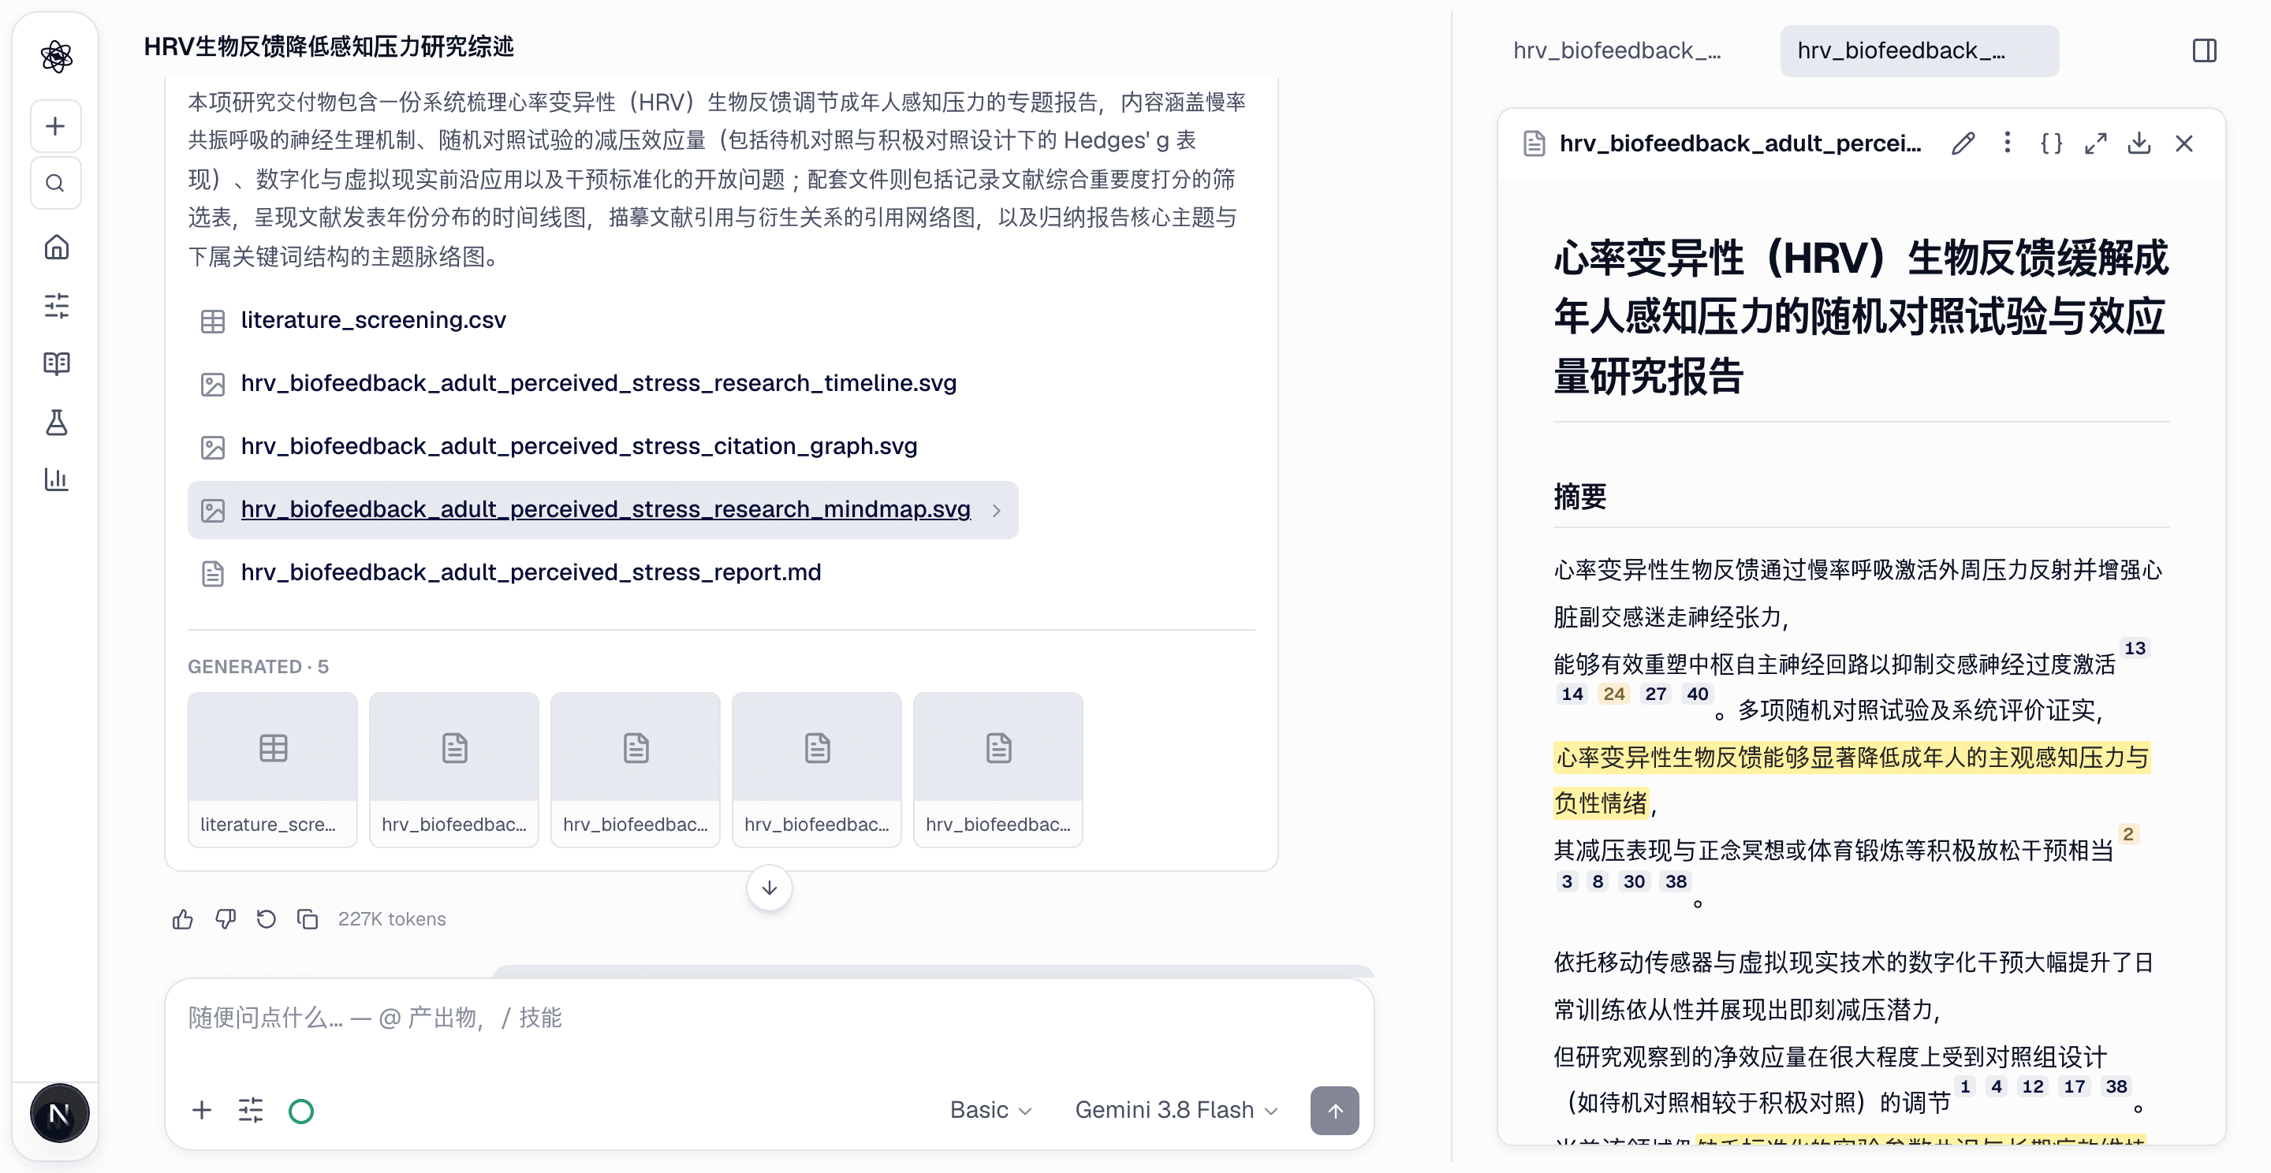The height and width of the screenshot is (1173, 2271).
Task: Edit the report with pencil icon
Action: 1963,143
